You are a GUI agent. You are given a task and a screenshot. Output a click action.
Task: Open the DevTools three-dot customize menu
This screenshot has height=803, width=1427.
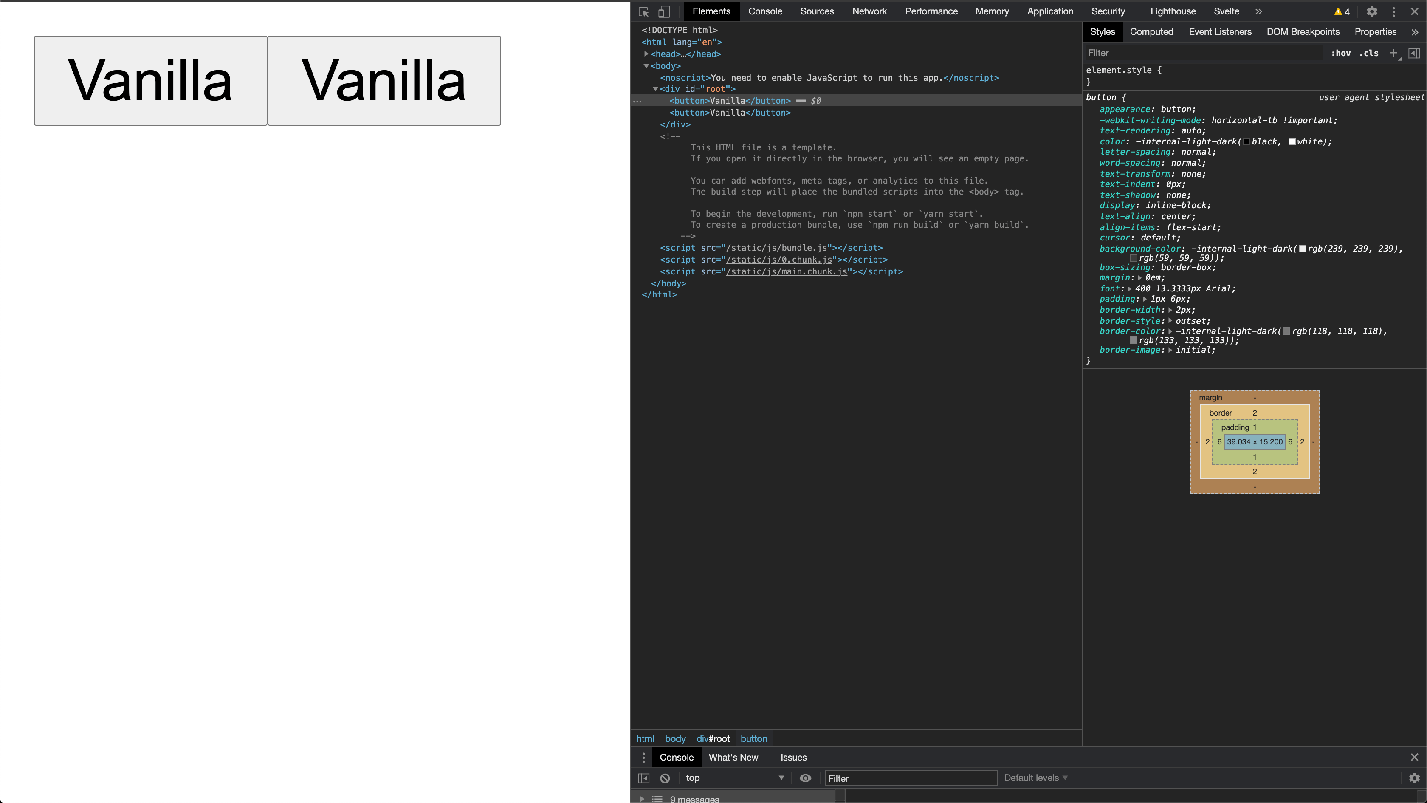point(1394,11)
